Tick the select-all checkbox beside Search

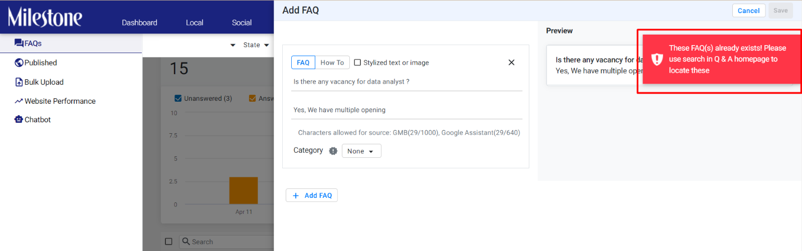click(x=169, y=241)
